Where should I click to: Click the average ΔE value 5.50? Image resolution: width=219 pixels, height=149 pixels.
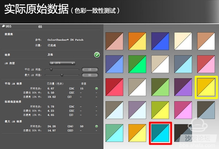tap(51, 93)
